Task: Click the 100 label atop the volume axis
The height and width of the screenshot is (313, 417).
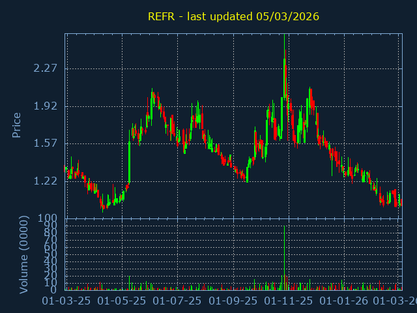Action: click(x=49, y=218)
